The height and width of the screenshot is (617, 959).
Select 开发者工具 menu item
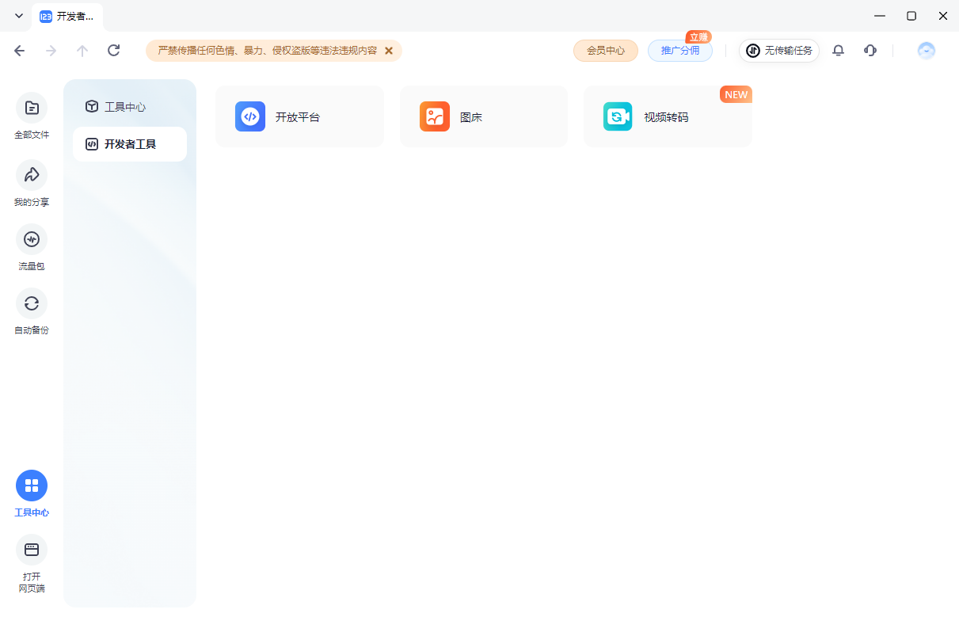(x=130, y=144)
